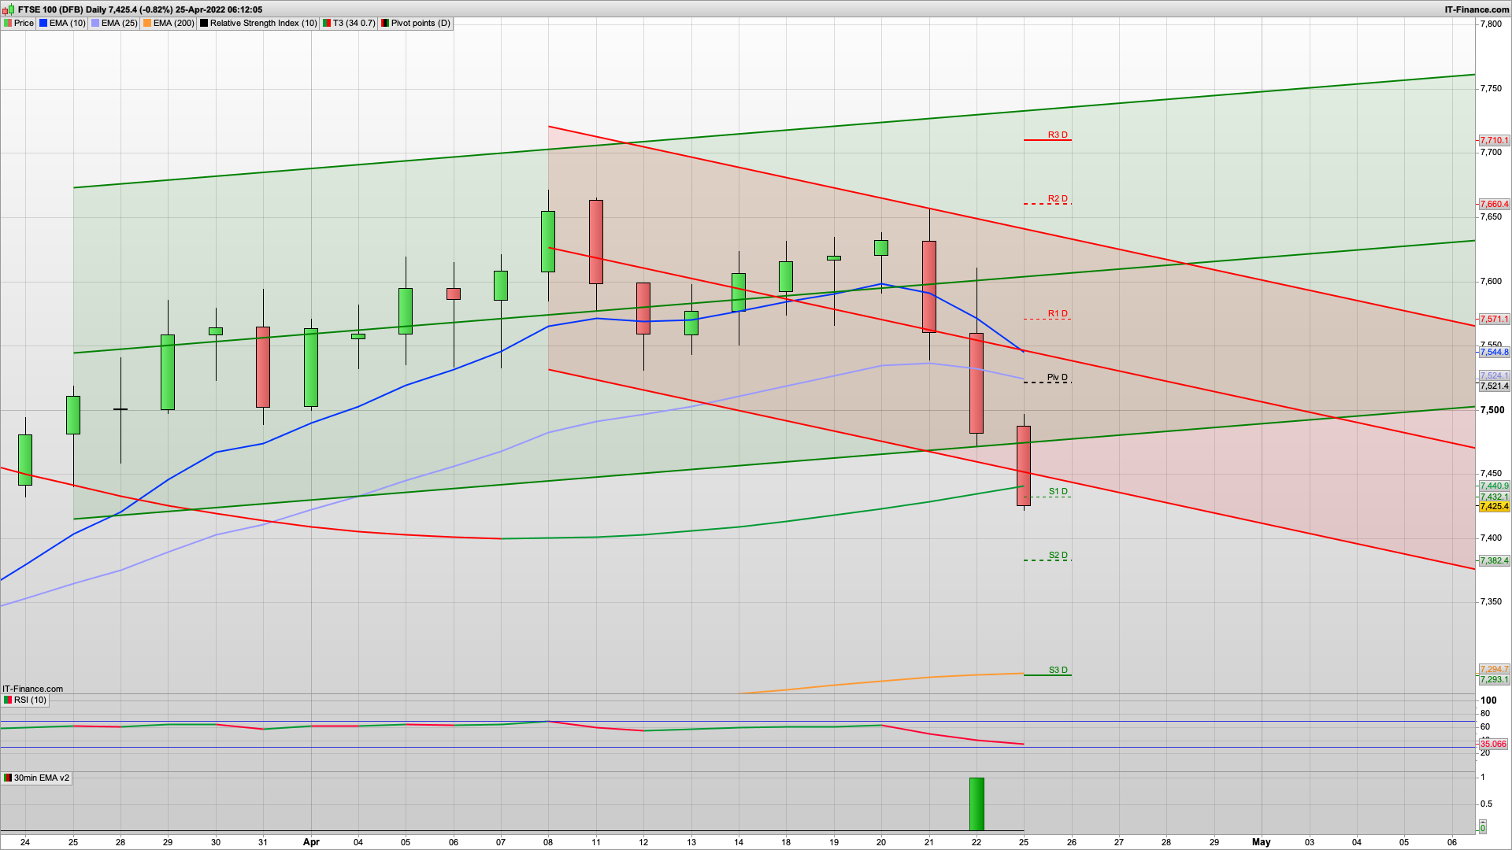The height and width of the screenshot is (850, 1512).
Task: Click the small green 0 box bottom right
Action: (x=1482, y=828)
